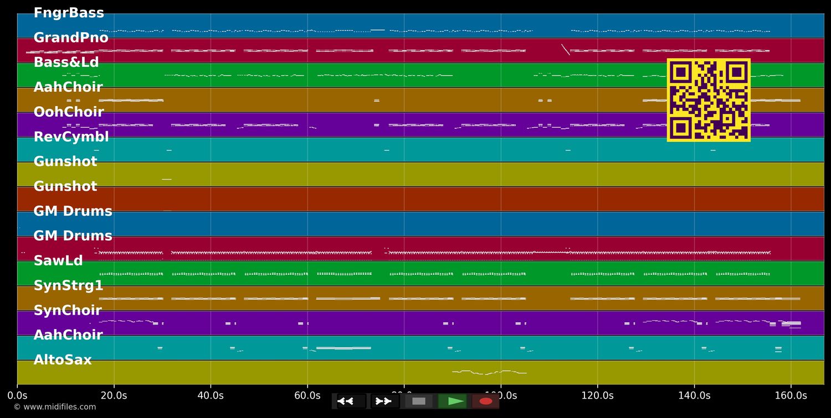
Task: Click the 0.0s time marker
Action: coord(17,396)
